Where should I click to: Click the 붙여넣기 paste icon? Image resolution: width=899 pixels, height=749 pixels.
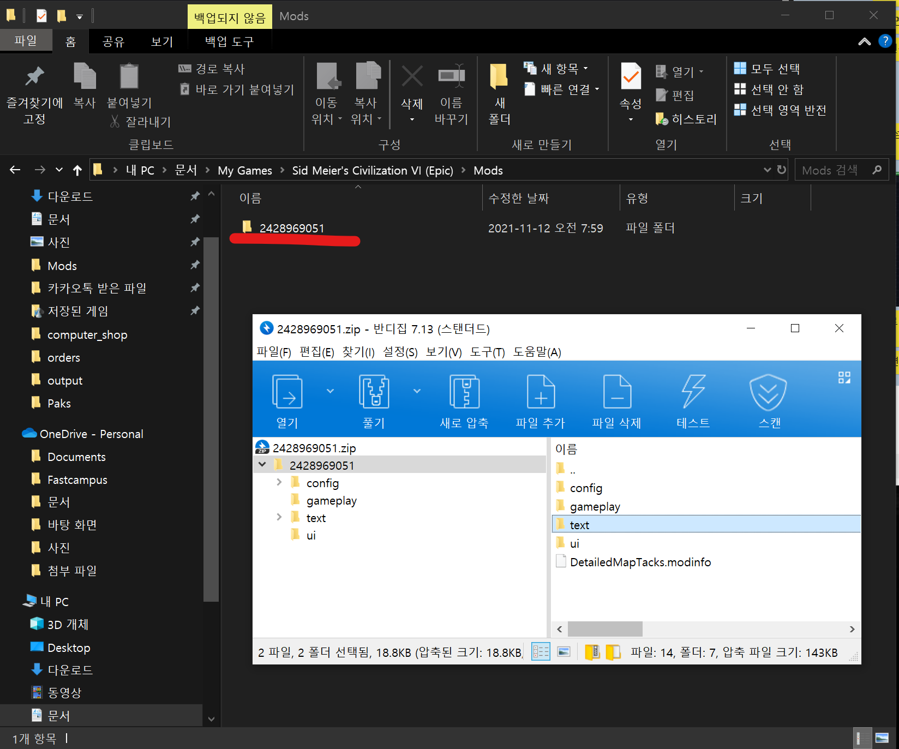(129, 86)
